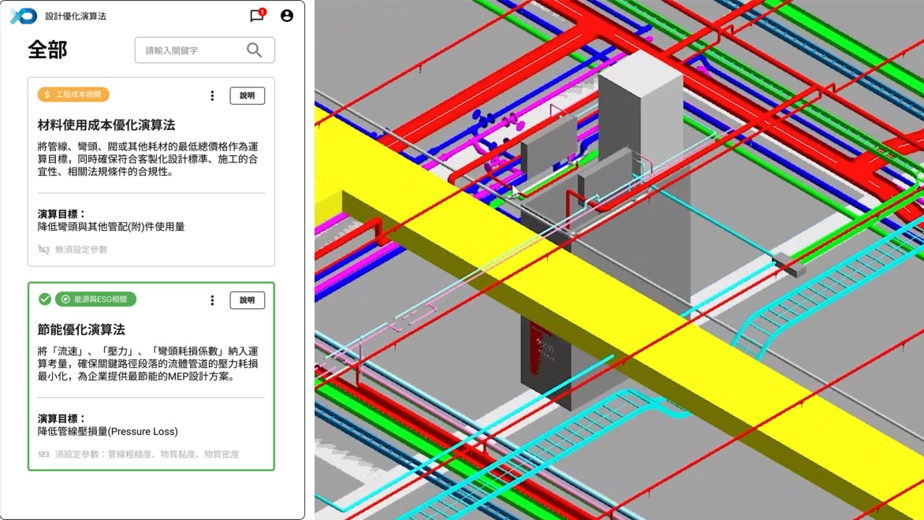The width and height of the screenshot is (924, 520).
Task: Open the user account profile icon
Action: [287, 16]
